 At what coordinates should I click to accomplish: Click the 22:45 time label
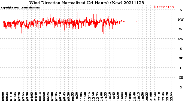163,97
